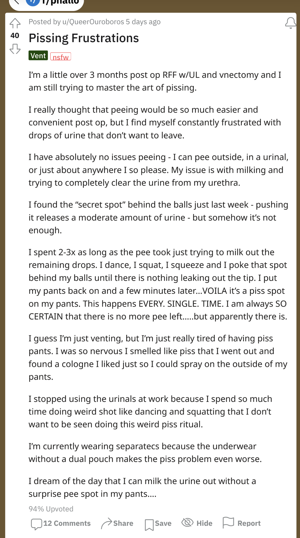Click the Report label
The image size is (300, 538).
point(249,523)
